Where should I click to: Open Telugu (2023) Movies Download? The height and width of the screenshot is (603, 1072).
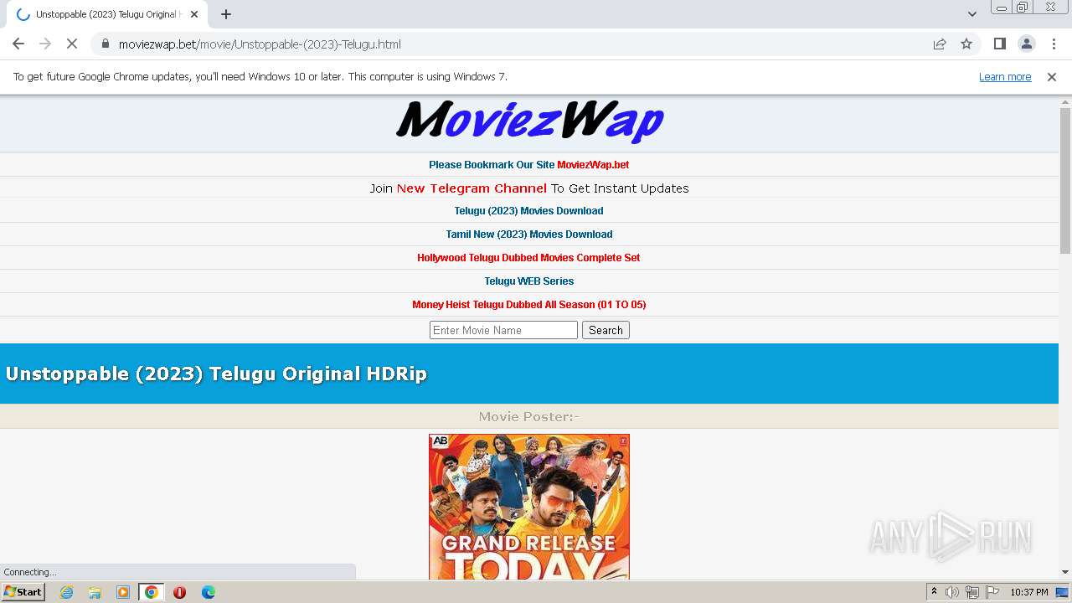(528, 211)
